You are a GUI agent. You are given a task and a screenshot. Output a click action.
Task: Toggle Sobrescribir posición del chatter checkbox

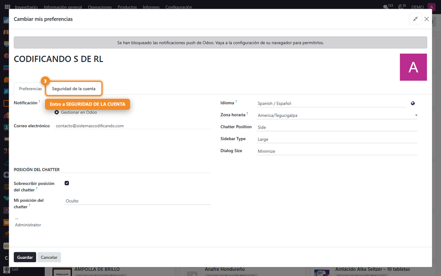[x=67, y=183]
